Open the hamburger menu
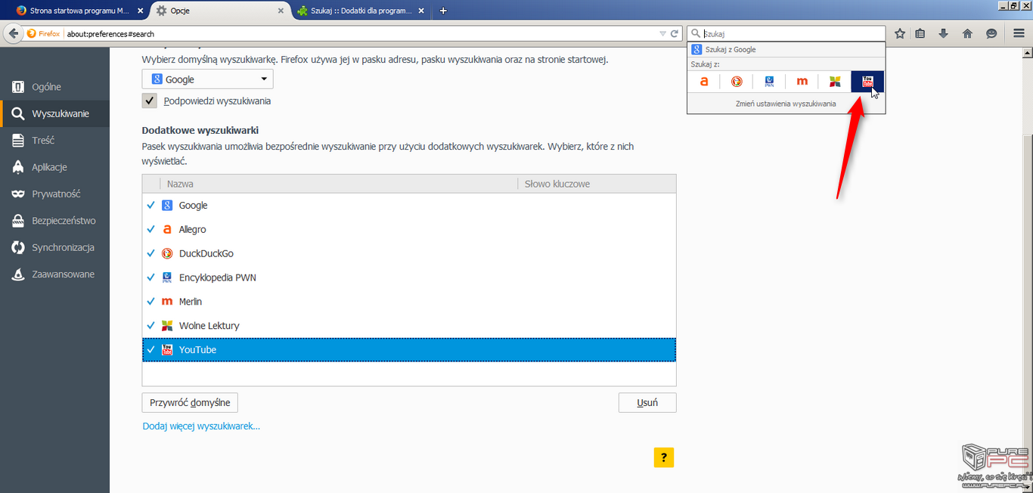Image resolution: width=1033 pixels, height=493 pixels. [1019, 33]
